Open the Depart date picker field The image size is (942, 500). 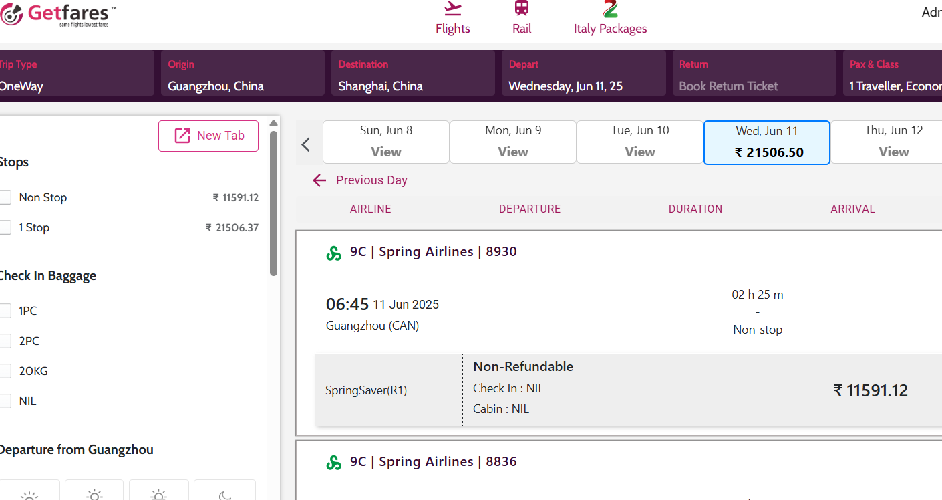tap(583, 74)
